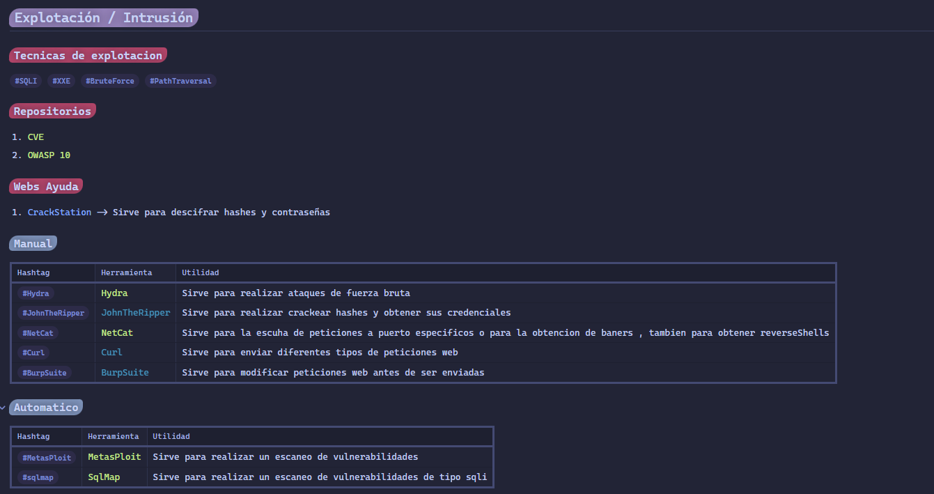The height and width of the screenshot is (494, 934).
Task: Click the #JohnTheRipper tag
Action: [53, 312]
